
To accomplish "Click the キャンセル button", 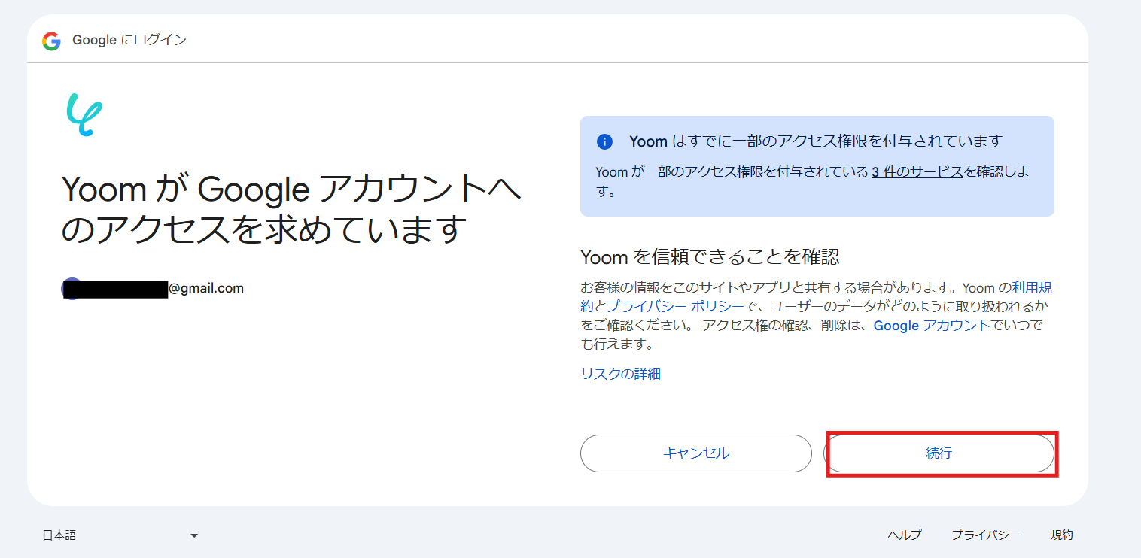I will click(696, 453).
